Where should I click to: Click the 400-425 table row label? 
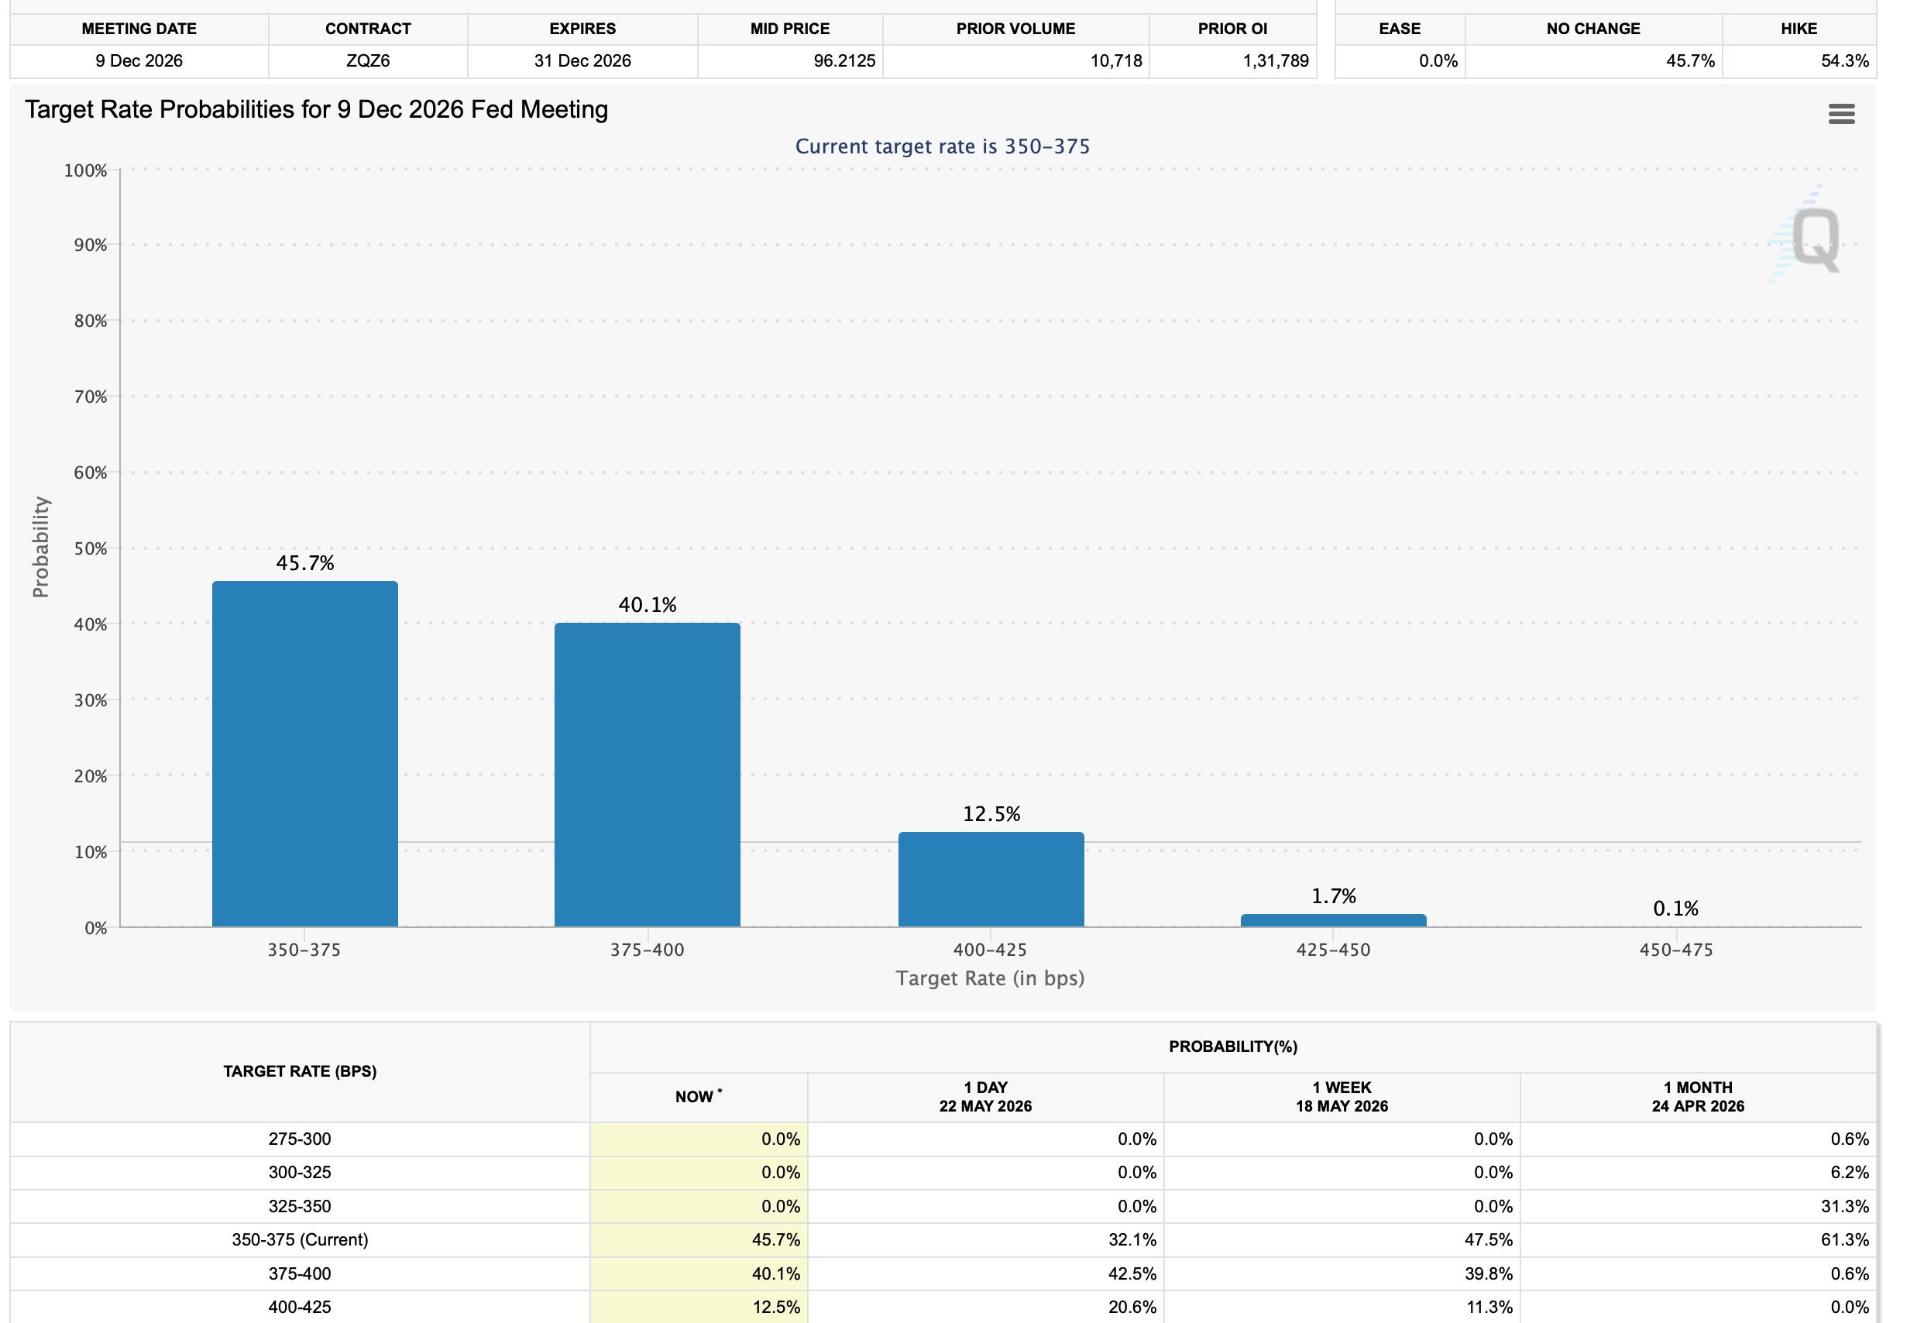(x=300, y=1308)
